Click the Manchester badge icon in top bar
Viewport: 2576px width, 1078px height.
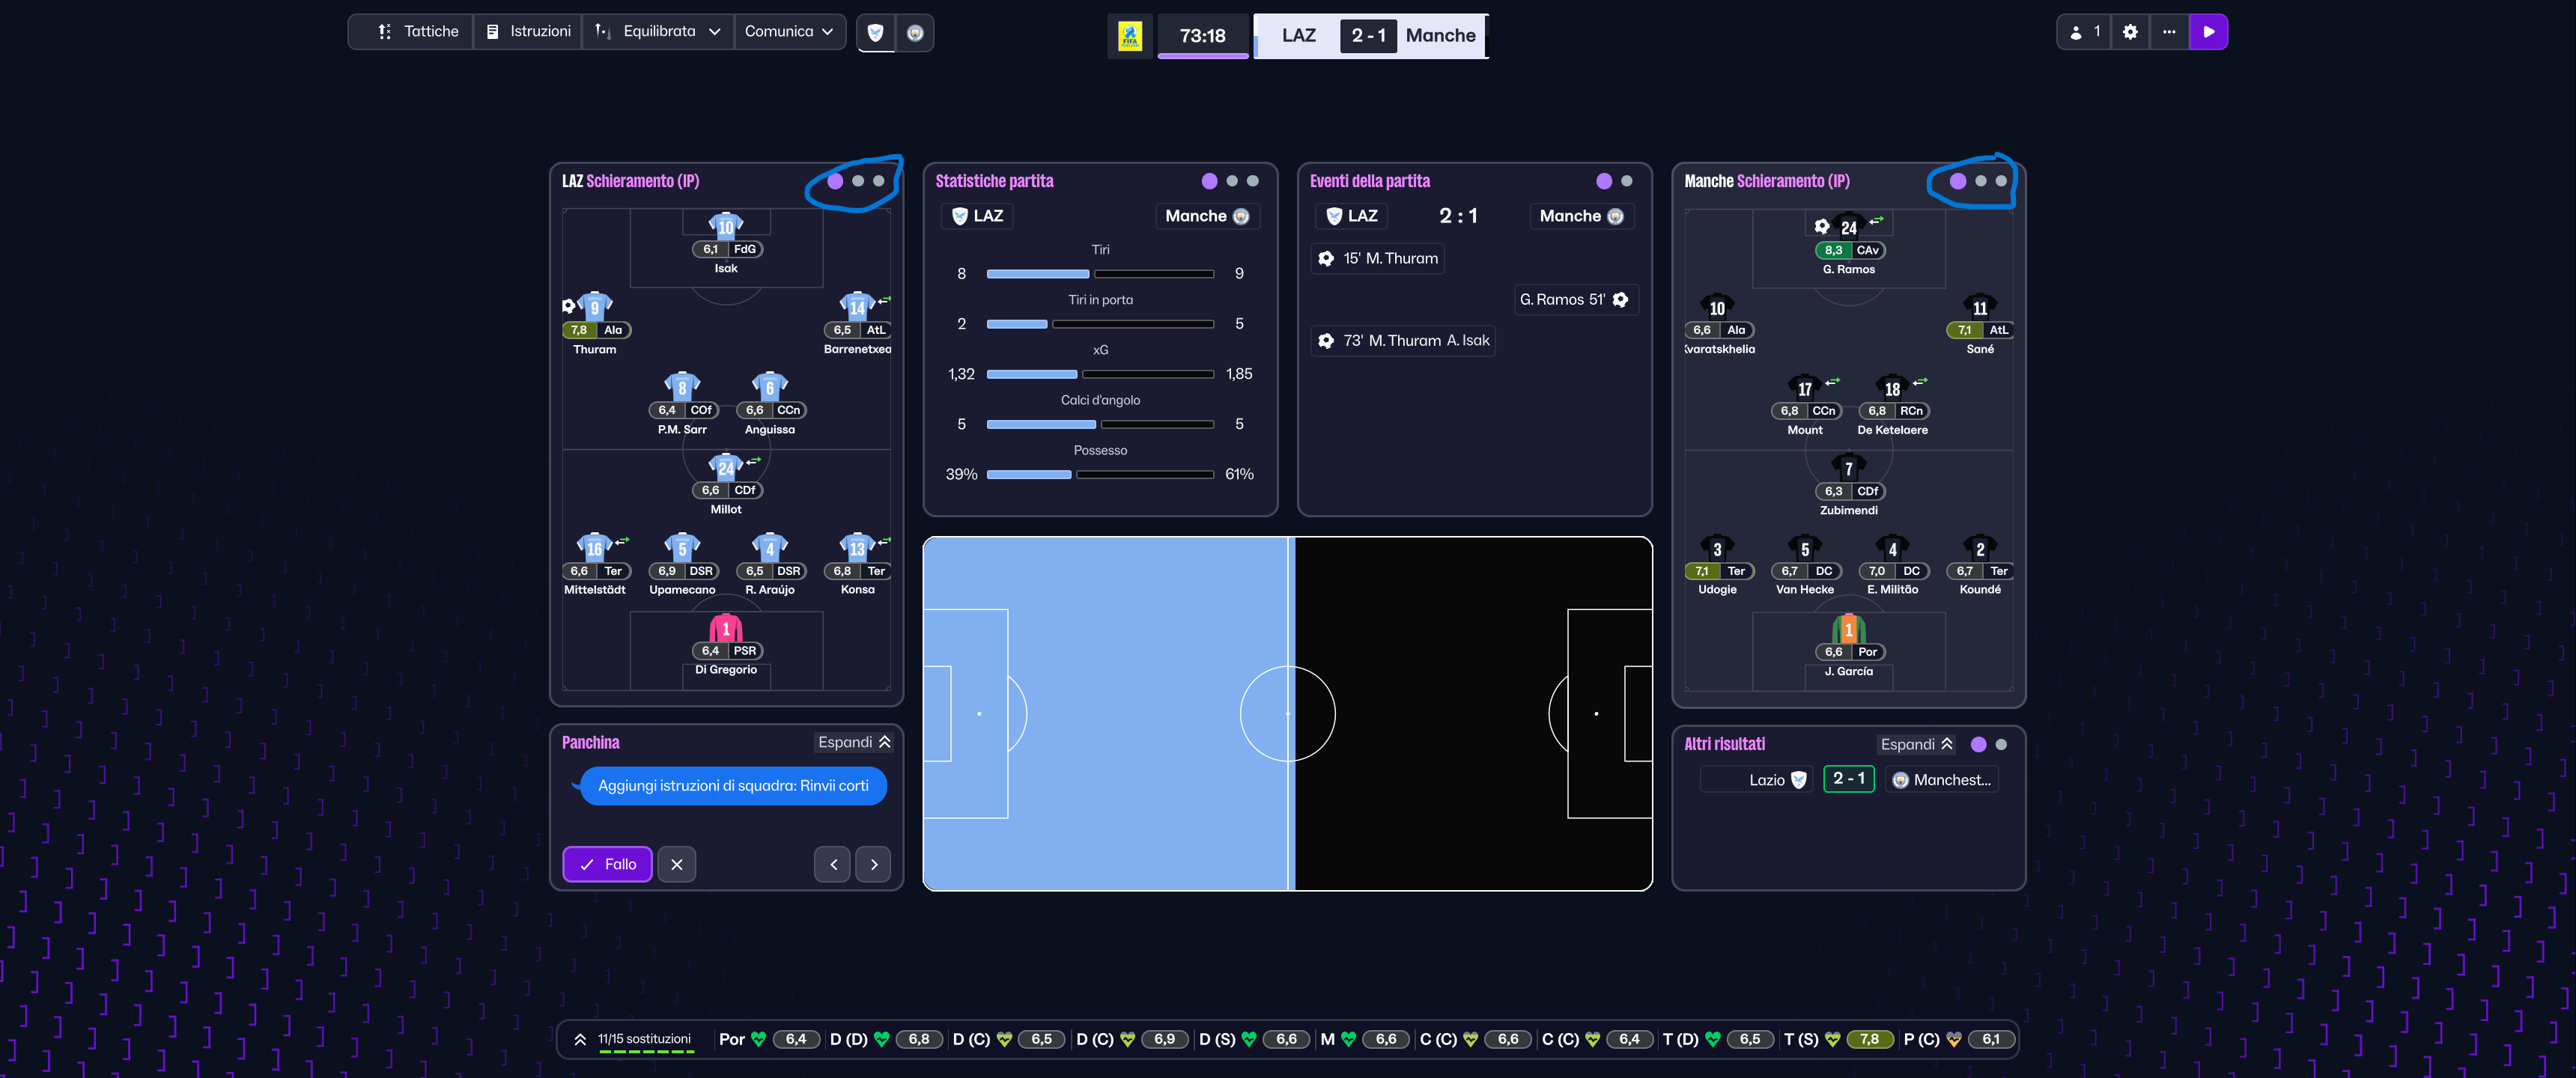(914, 33)
